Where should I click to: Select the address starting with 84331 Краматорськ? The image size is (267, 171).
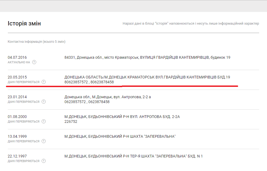(147, 57)
